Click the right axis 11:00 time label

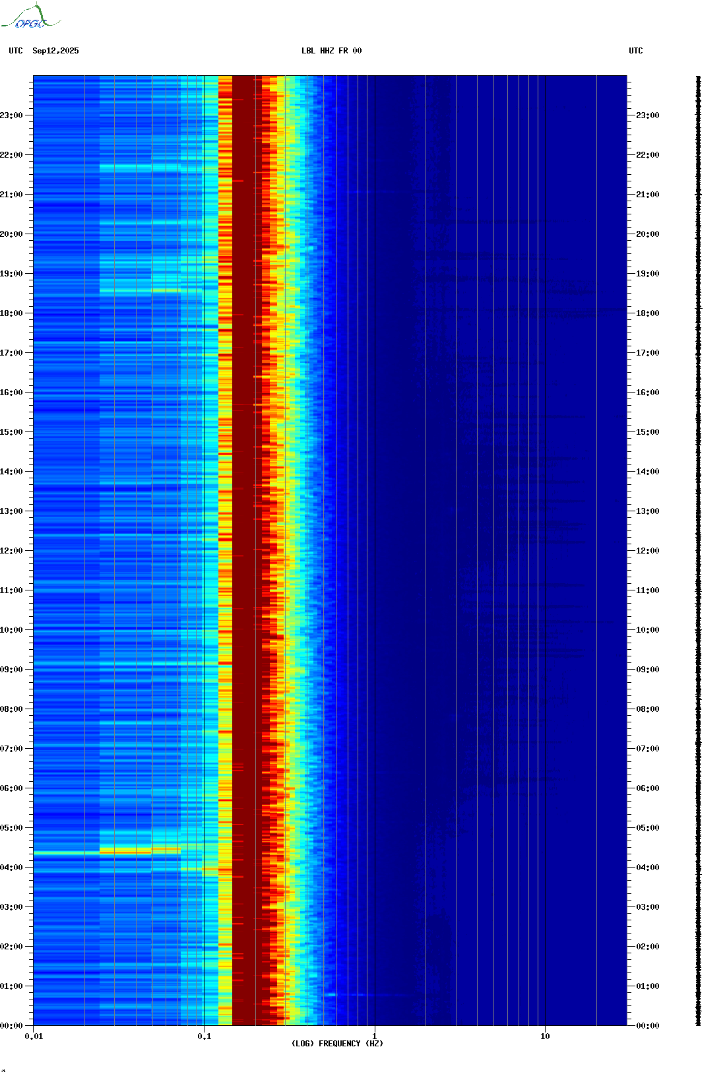point(648,590)
